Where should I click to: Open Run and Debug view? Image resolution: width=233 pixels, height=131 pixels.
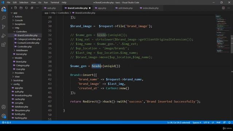pos(4,36)
